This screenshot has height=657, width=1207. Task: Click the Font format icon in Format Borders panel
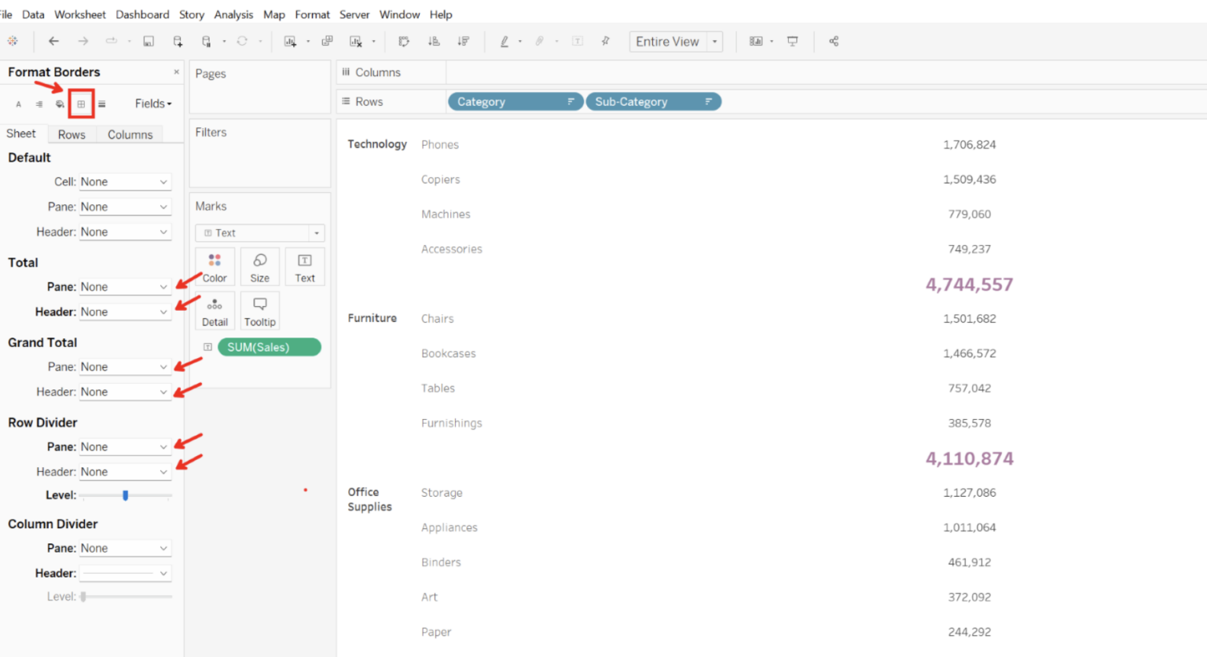18,103
